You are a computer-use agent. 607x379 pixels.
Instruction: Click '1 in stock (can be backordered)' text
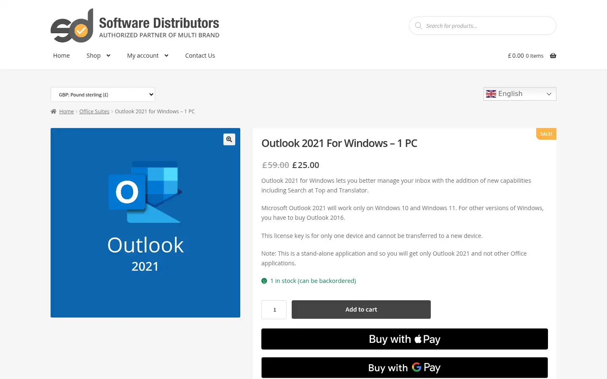313,281
